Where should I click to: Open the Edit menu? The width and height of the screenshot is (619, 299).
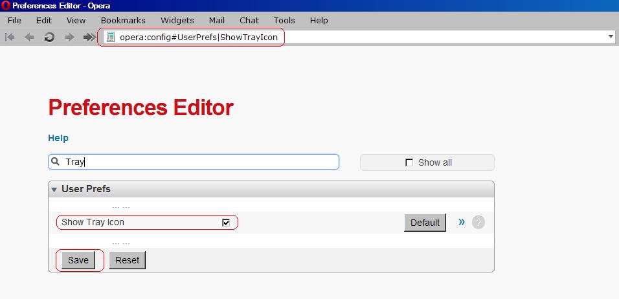pos(44,20)
